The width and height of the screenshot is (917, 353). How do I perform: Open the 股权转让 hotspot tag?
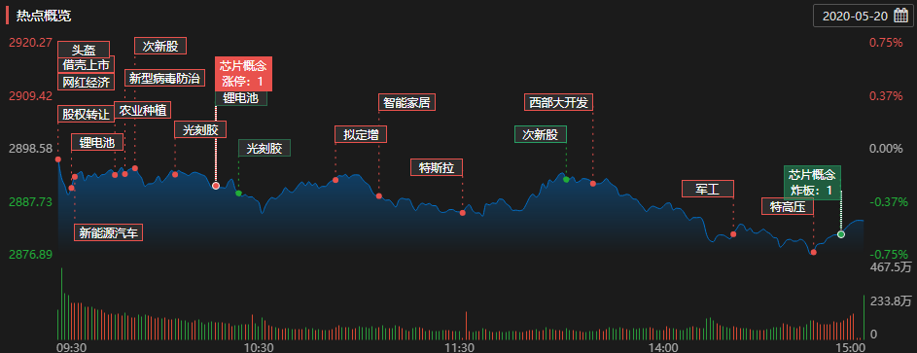click(87, 114)
